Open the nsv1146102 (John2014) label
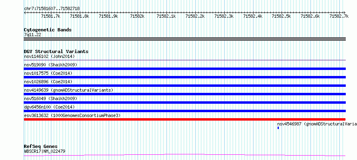The width and height of the screenshot is (357, 160). [x=49, y=56]
